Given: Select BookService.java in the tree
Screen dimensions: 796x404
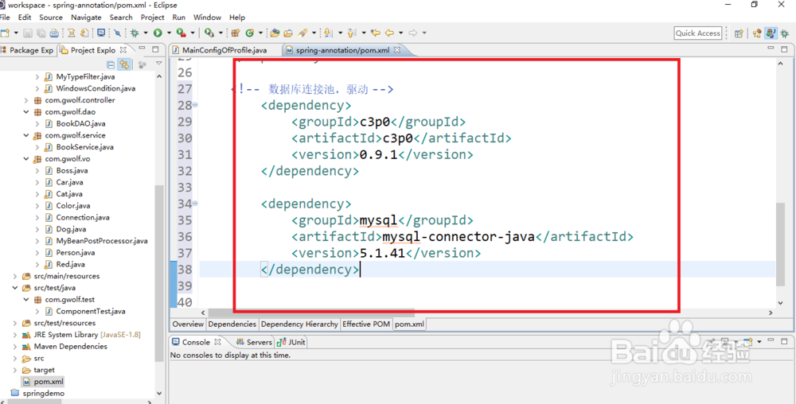Looking at the screenshot, I should coord(85,147).
